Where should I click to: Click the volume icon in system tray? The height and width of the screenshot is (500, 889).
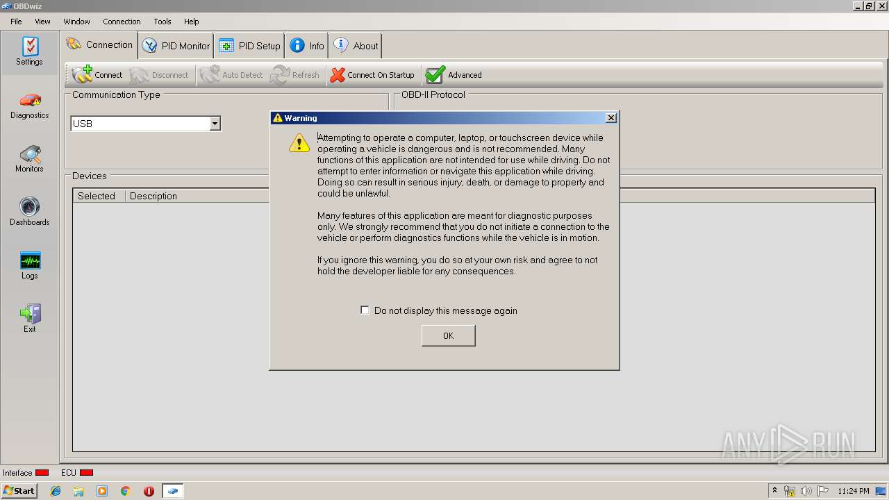pos(806,491)
